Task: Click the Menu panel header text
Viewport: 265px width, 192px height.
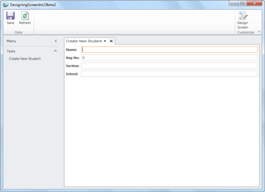Action: [11, 41]
